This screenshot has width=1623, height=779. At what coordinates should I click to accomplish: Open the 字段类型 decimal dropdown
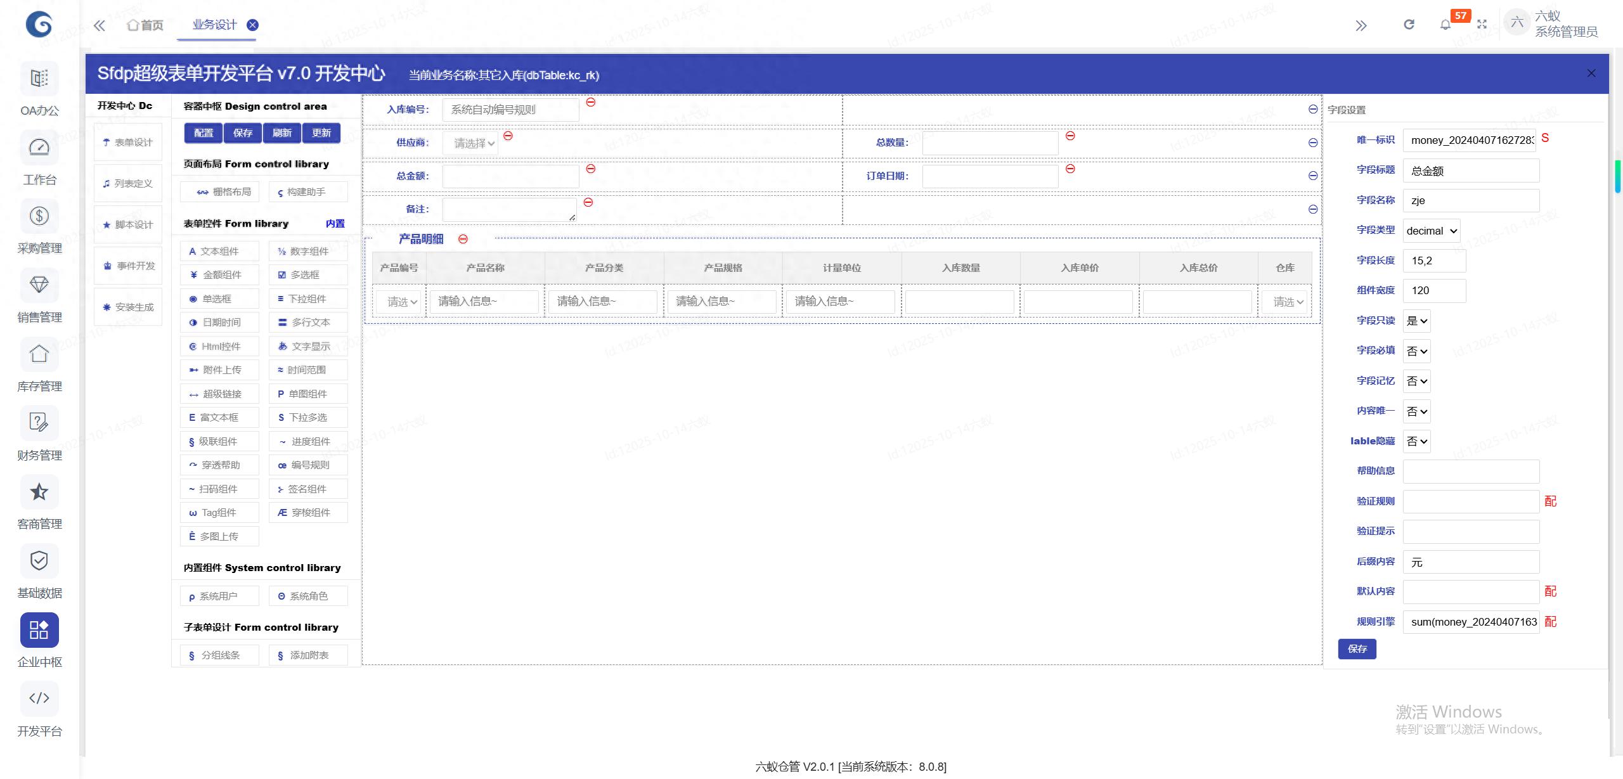(1431, 230)
